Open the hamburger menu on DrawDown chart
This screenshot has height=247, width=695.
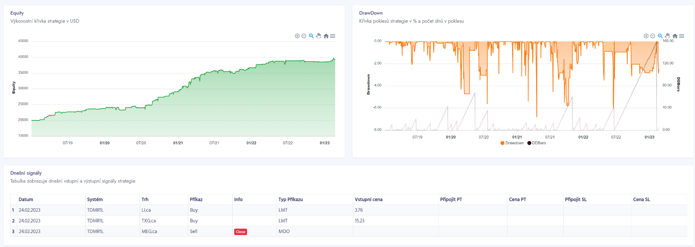[682, 36]
